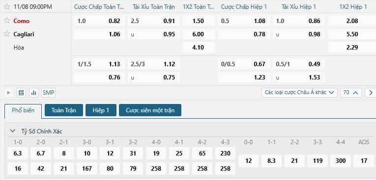Click the right arrow next button
The height and width of the screenshot is (180, 376).
[x=371, y=93]
